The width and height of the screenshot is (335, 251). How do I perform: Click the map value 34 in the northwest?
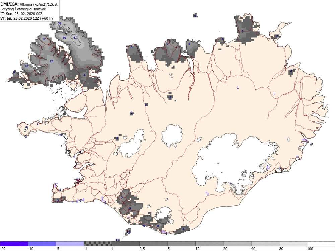click(60, 23)
